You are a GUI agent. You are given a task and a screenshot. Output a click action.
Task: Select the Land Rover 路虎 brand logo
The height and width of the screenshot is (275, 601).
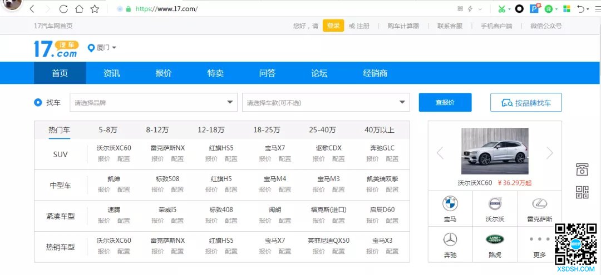[495, 239]
